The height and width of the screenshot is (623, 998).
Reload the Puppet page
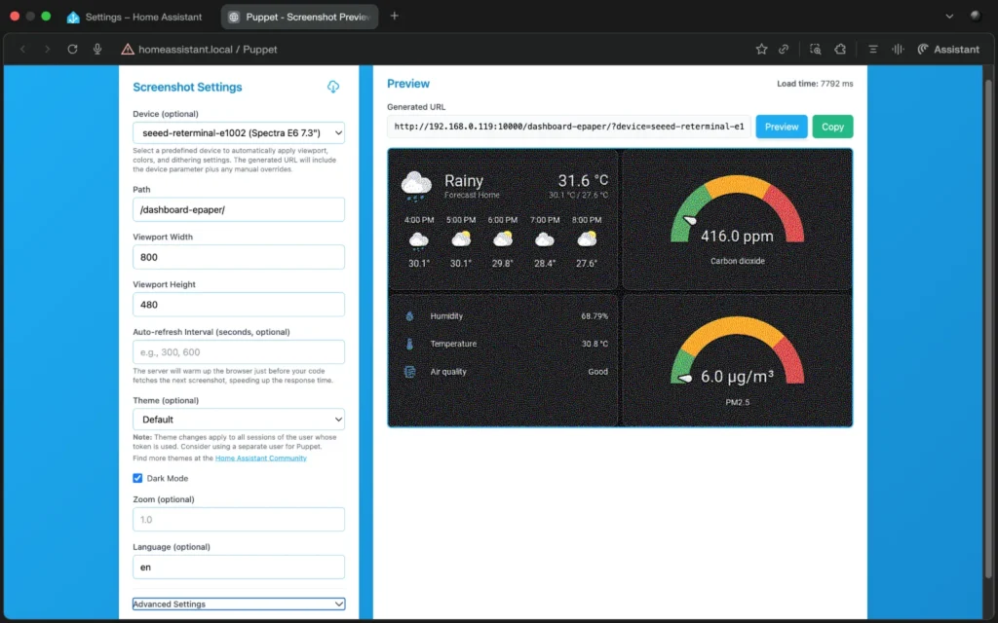coord(72,49)
